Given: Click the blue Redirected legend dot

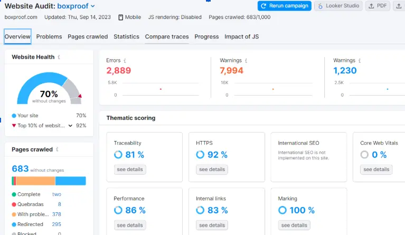Looking at the screenshot, I should coord(14,224).
